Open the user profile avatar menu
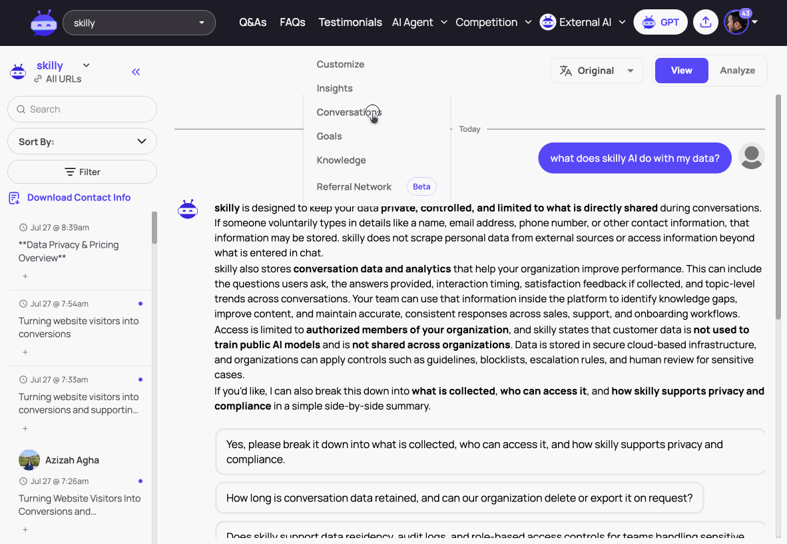This screenshot has height=544, width=787. [x=736, y=23]
